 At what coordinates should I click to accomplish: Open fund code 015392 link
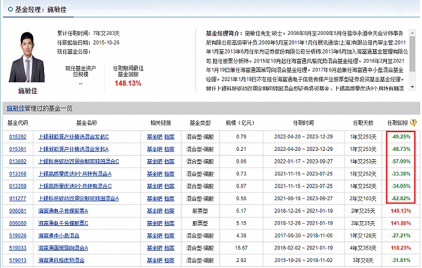click(17, 136)
